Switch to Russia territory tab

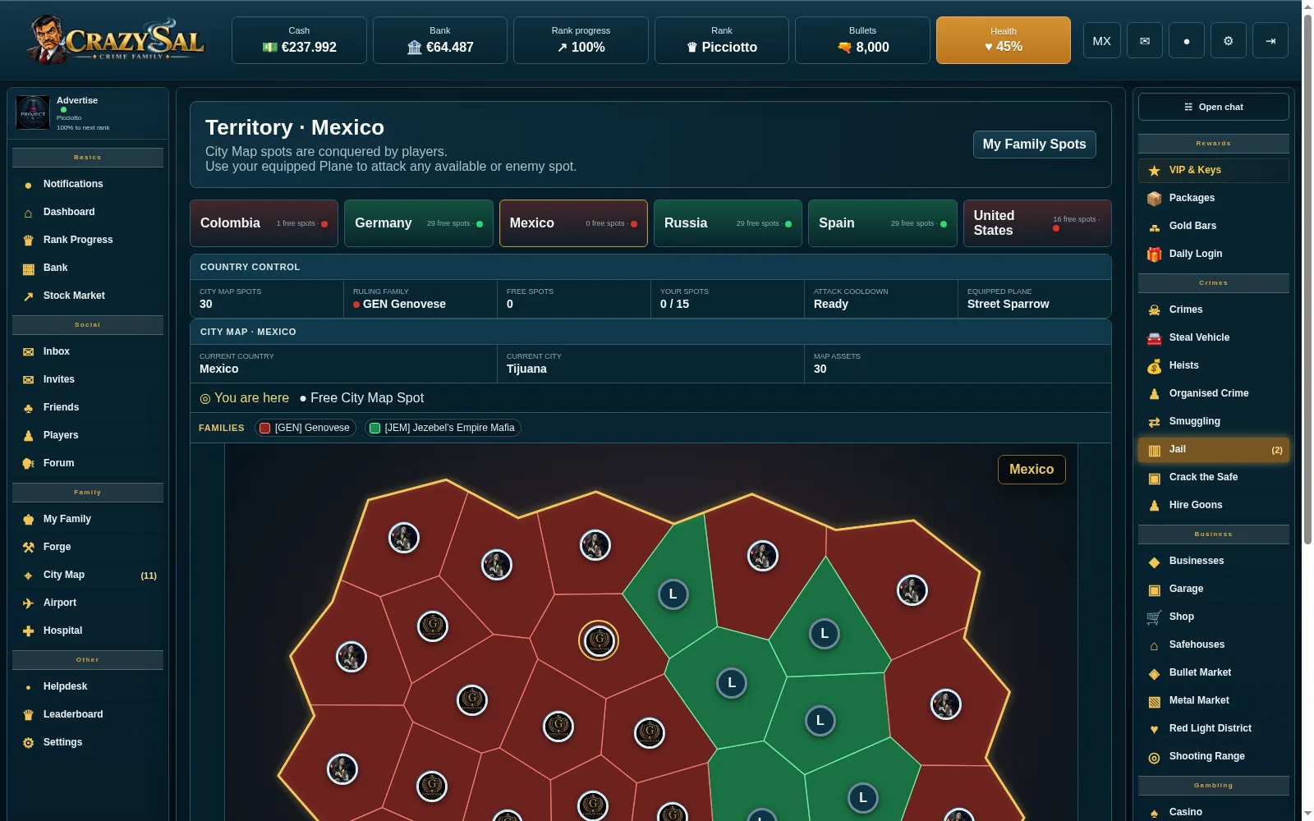pos(728,223)
